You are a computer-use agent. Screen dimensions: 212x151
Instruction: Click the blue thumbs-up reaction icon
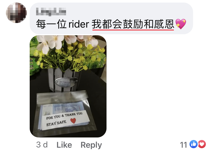194,144
